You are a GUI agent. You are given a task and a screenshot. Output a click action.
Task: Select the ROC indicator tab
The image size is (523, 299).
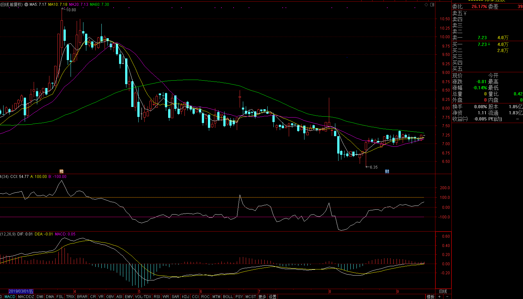click(x=206, y=297)
